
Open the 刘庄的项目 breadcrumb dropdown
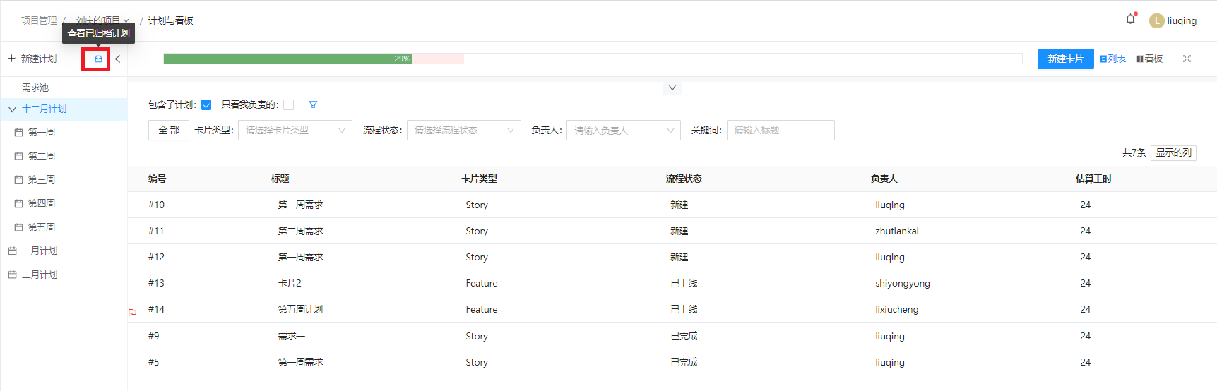coord(102,20)
